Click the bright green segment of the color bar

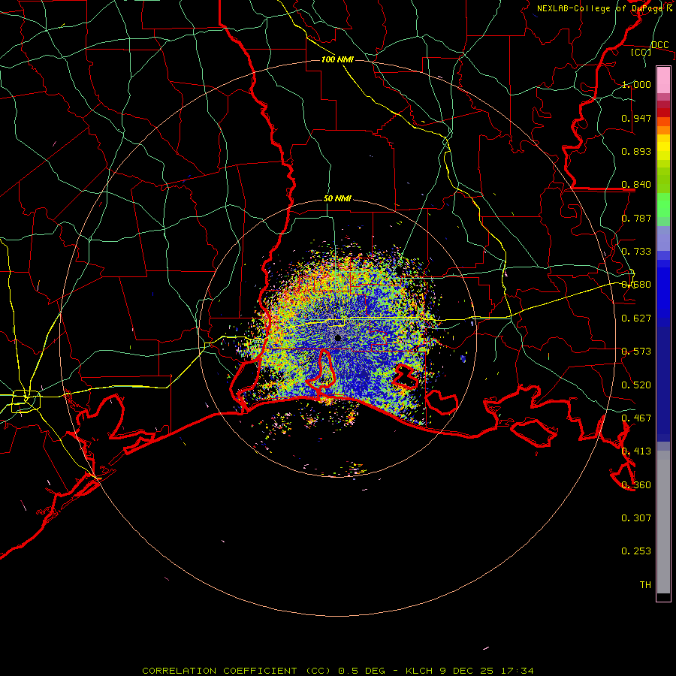pos(663,205)
